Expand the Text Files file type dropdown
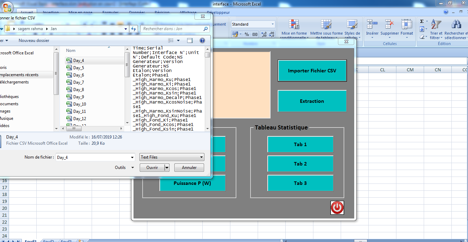 click(x=201, y=157)
